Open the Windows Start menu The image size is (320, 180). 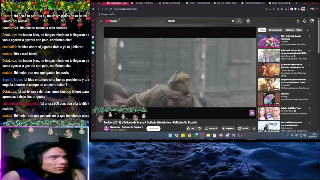tap(170, 135)
